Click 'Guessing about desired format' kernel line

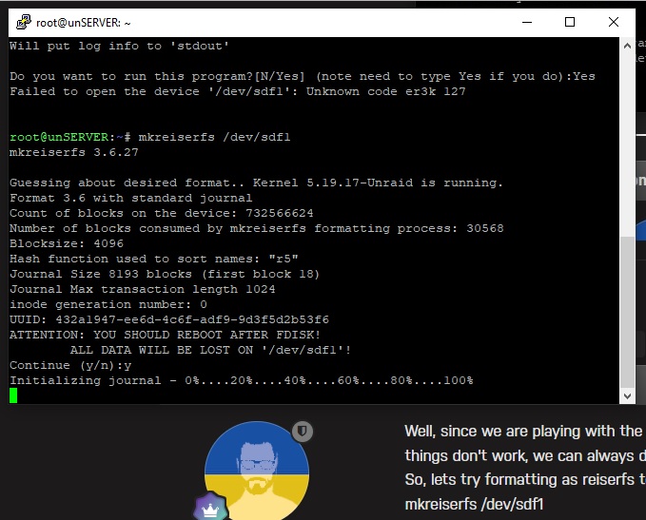click(256, 183)
